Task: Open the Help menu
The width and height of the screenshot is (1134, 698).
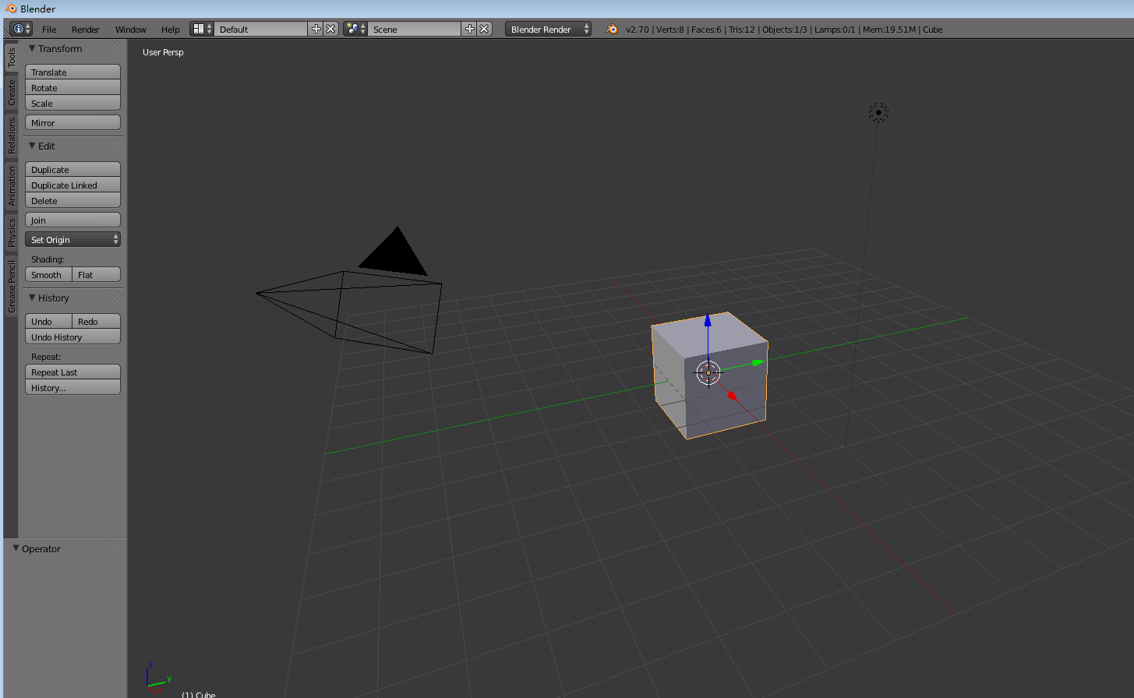Action: [x=171, y=29]
